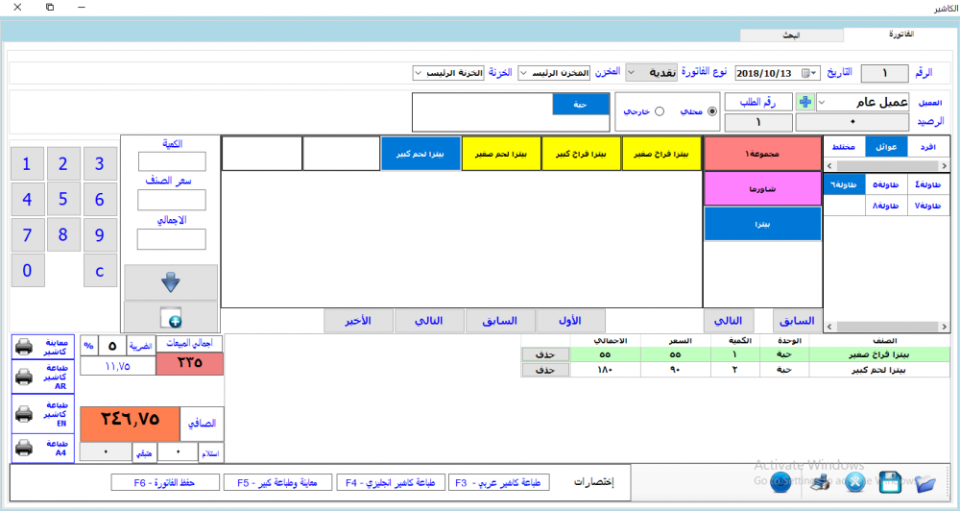Click التالي under the items grid
Image resolution: width=960 pixels, height=511 pixels.
click(428, 321)
